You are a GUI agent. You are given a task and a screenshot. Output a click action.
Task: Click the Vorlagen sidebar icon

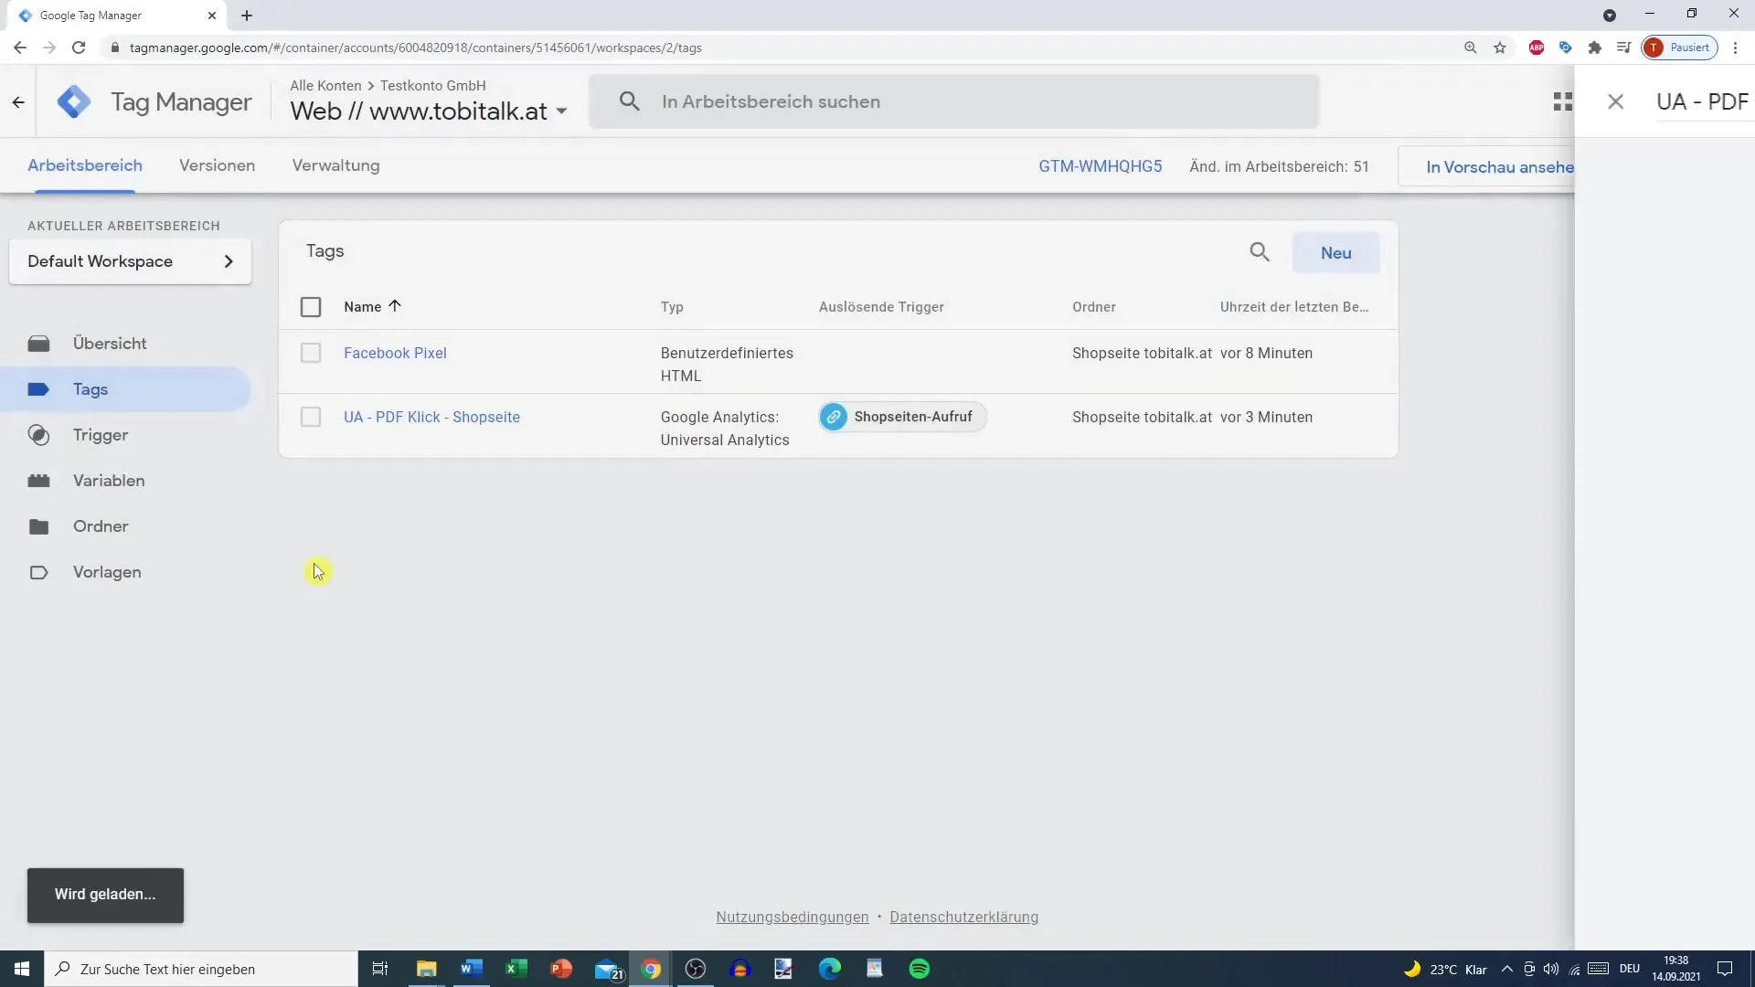37,571
